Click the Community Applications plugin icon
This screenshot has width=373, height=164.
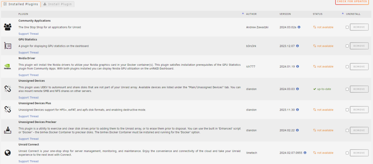tap(7, 27)
